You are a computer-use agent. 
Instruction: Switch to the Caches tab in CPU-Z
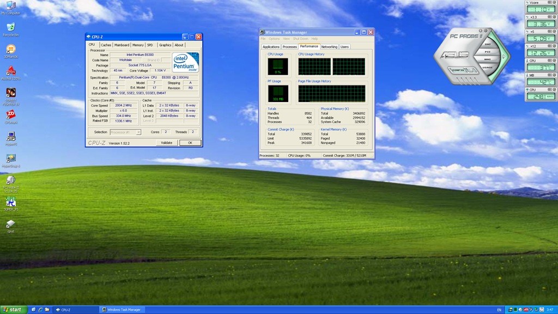coord(106,45)
